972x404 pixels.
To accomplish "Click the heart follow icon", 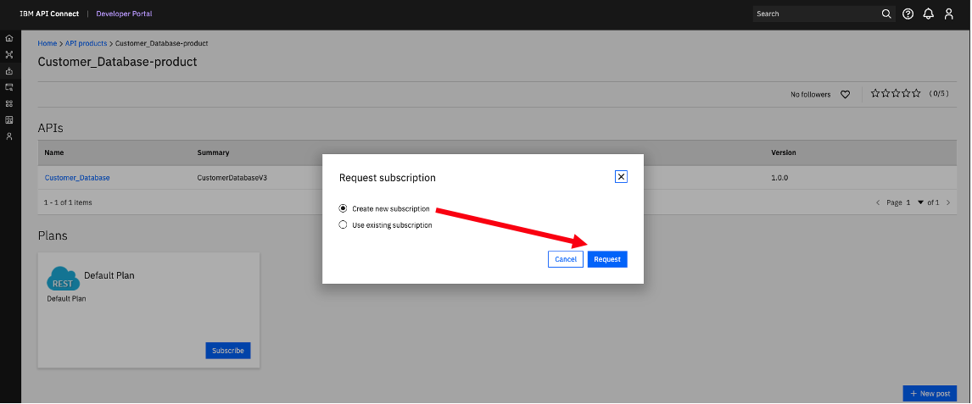I will (x=845, y=95).
